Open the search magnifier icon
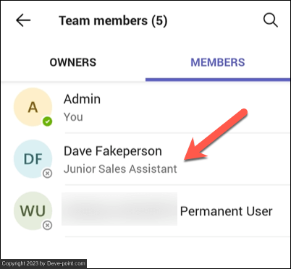The image size is (291, 269). (x=270, y=20)
